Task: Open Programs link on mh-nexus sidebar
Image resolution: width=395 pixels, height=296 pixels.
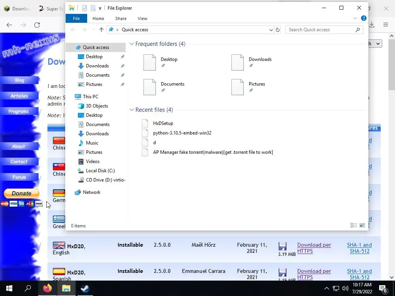Action: click(x=19, y=111)
